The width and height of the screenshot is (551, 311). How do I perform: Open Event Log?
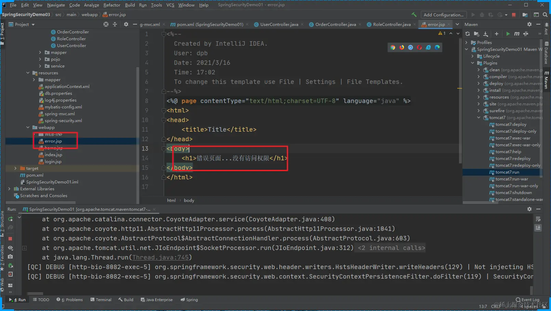[x=527, y=300]
